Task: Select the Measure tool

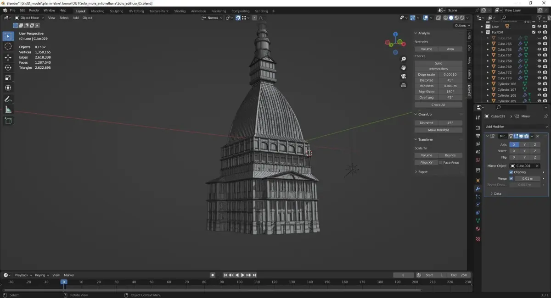Action: tap(8, 110)
